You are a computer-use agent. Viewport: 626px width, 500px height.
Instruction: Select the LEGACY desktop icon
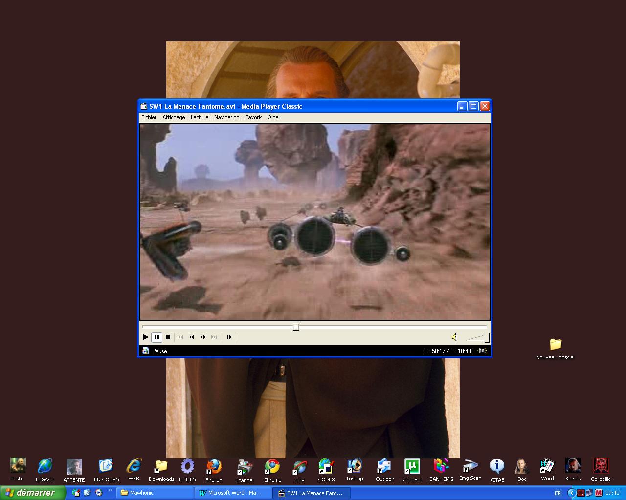45,470
